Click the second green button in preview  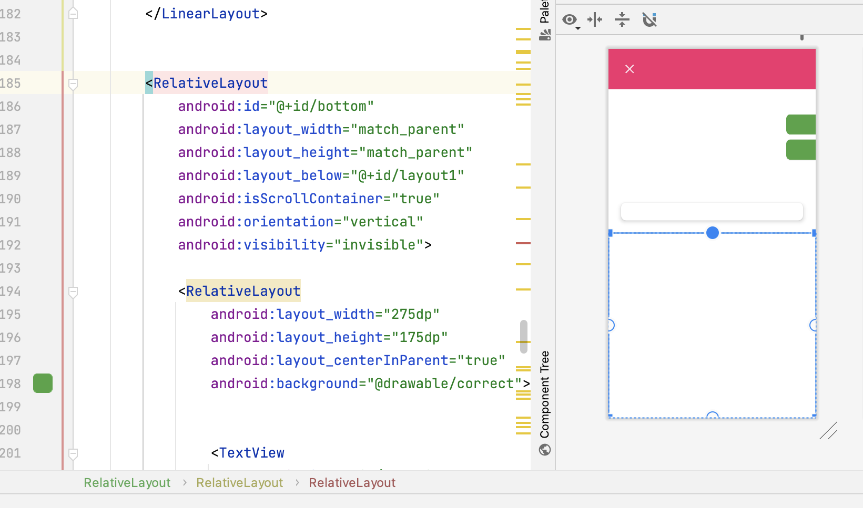point(801,150)
